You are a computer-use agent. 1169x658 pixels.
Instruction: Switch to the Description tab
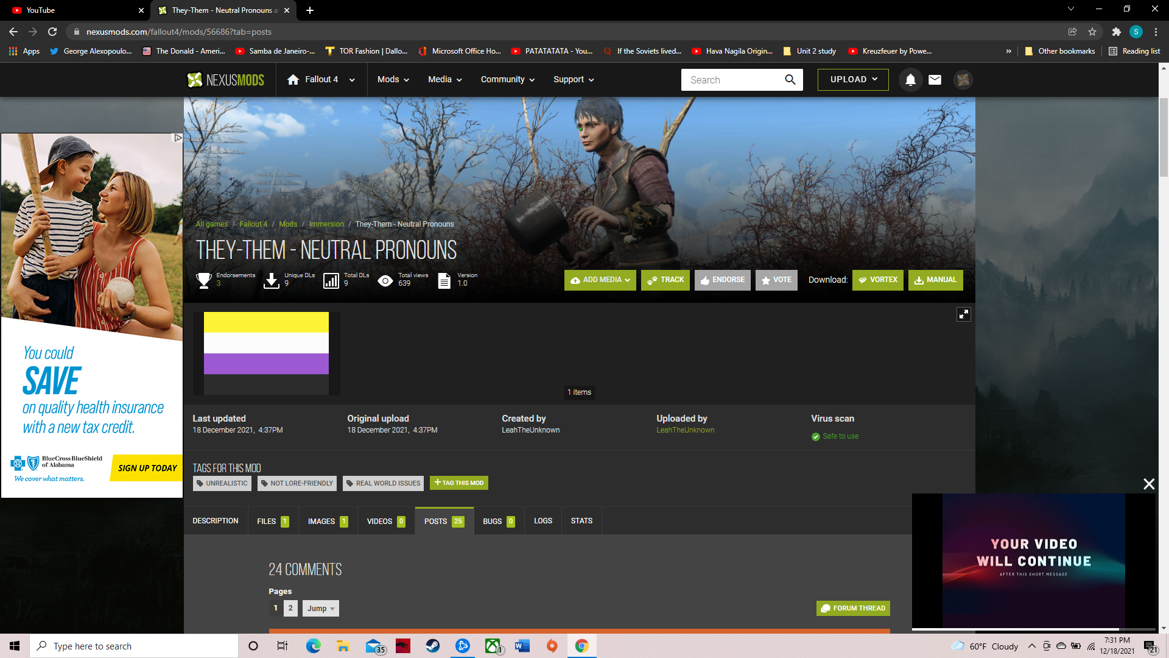[216, 521]
